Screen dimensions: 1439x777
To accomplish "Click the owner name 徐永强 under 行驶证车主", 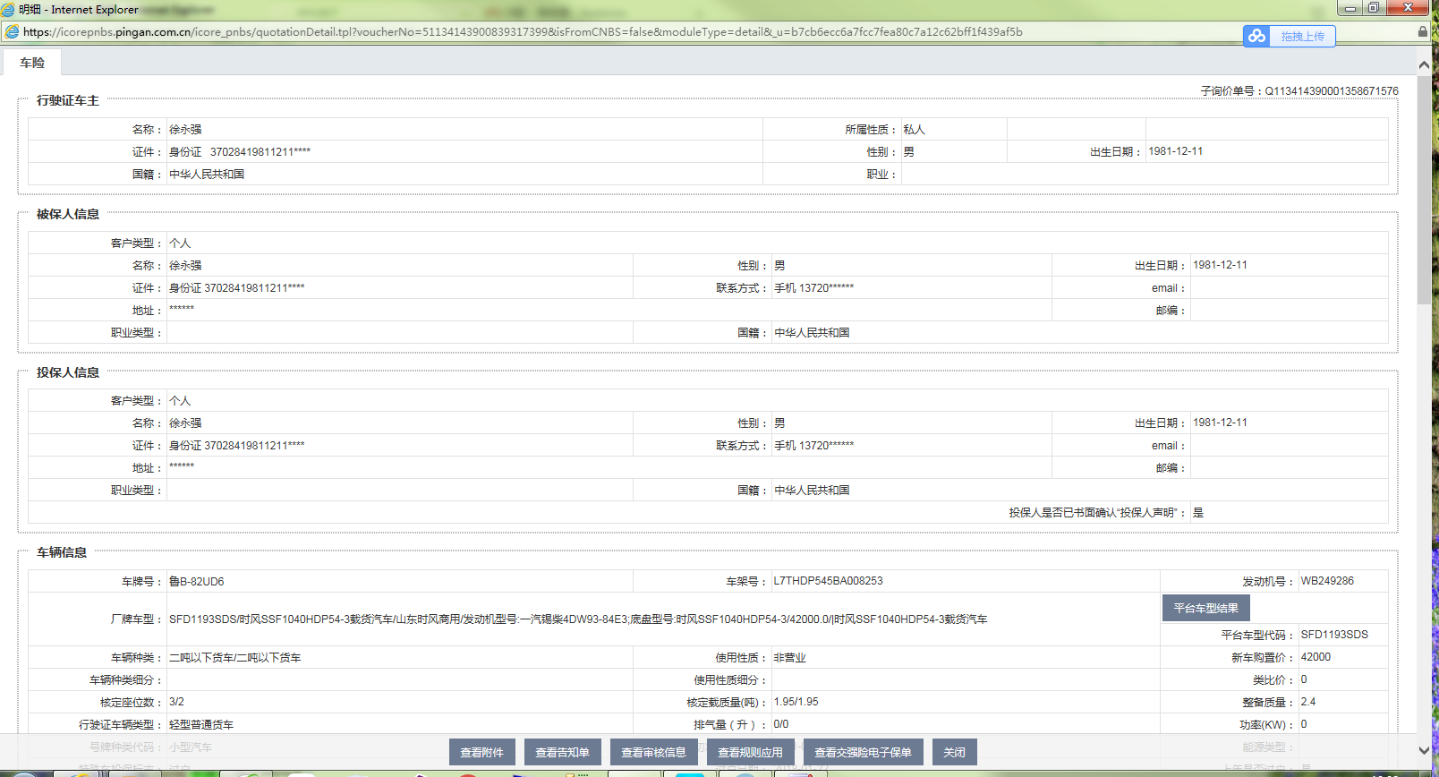I will click(x=185, y=130).
